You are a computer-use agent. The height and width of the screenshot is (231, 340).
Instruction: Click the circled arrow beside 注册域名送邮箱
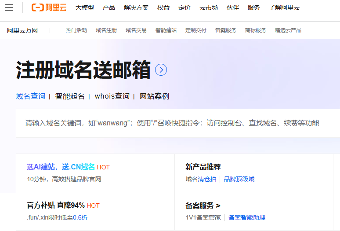pos(161,70)
